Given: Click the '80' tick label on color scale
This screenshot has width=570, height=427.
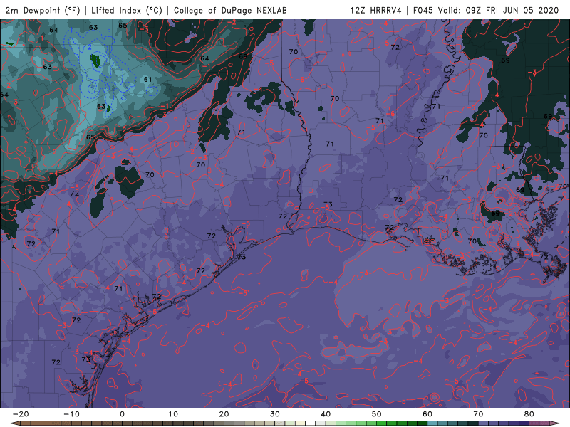Looking at the screenshot, I should (529, 414).
